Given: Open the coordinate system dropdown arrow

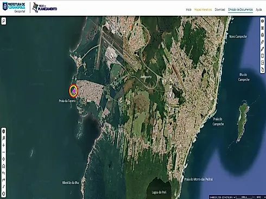Looking at the screenshot, I should (235, 197).
